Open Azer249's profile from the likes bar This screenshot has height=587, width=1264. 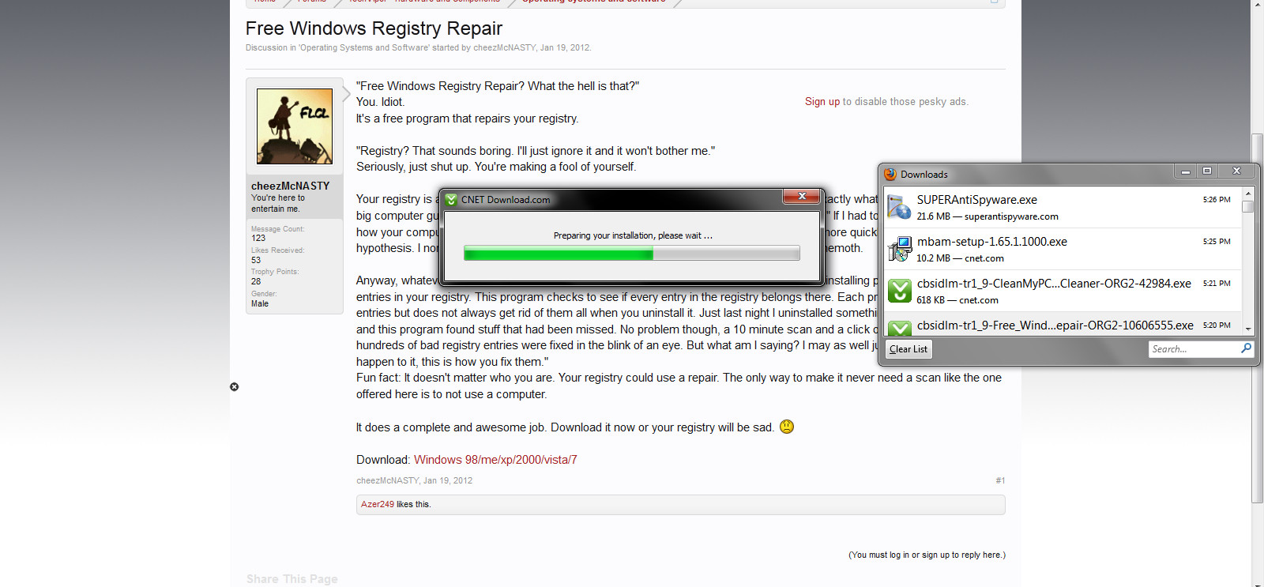coord(378,504)
